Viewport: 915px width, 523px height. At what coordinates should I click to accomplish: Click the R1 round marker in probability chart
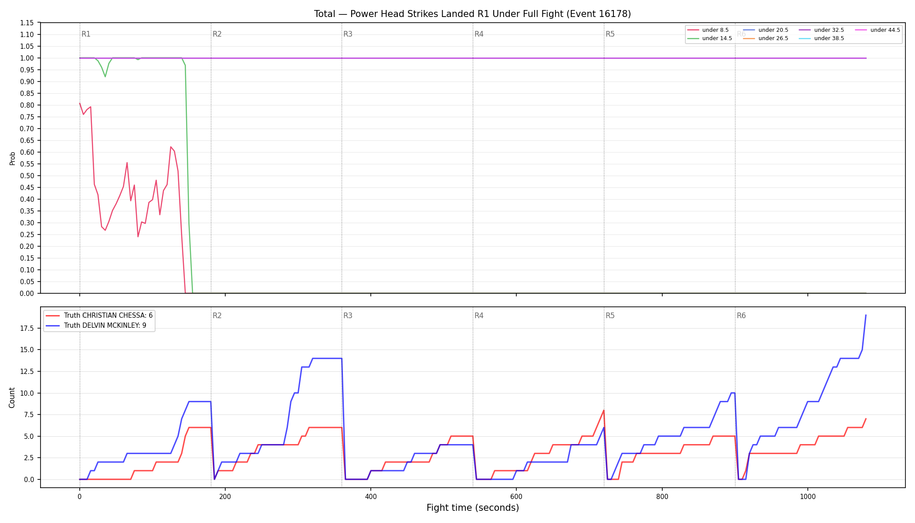(x=86, y=34)
